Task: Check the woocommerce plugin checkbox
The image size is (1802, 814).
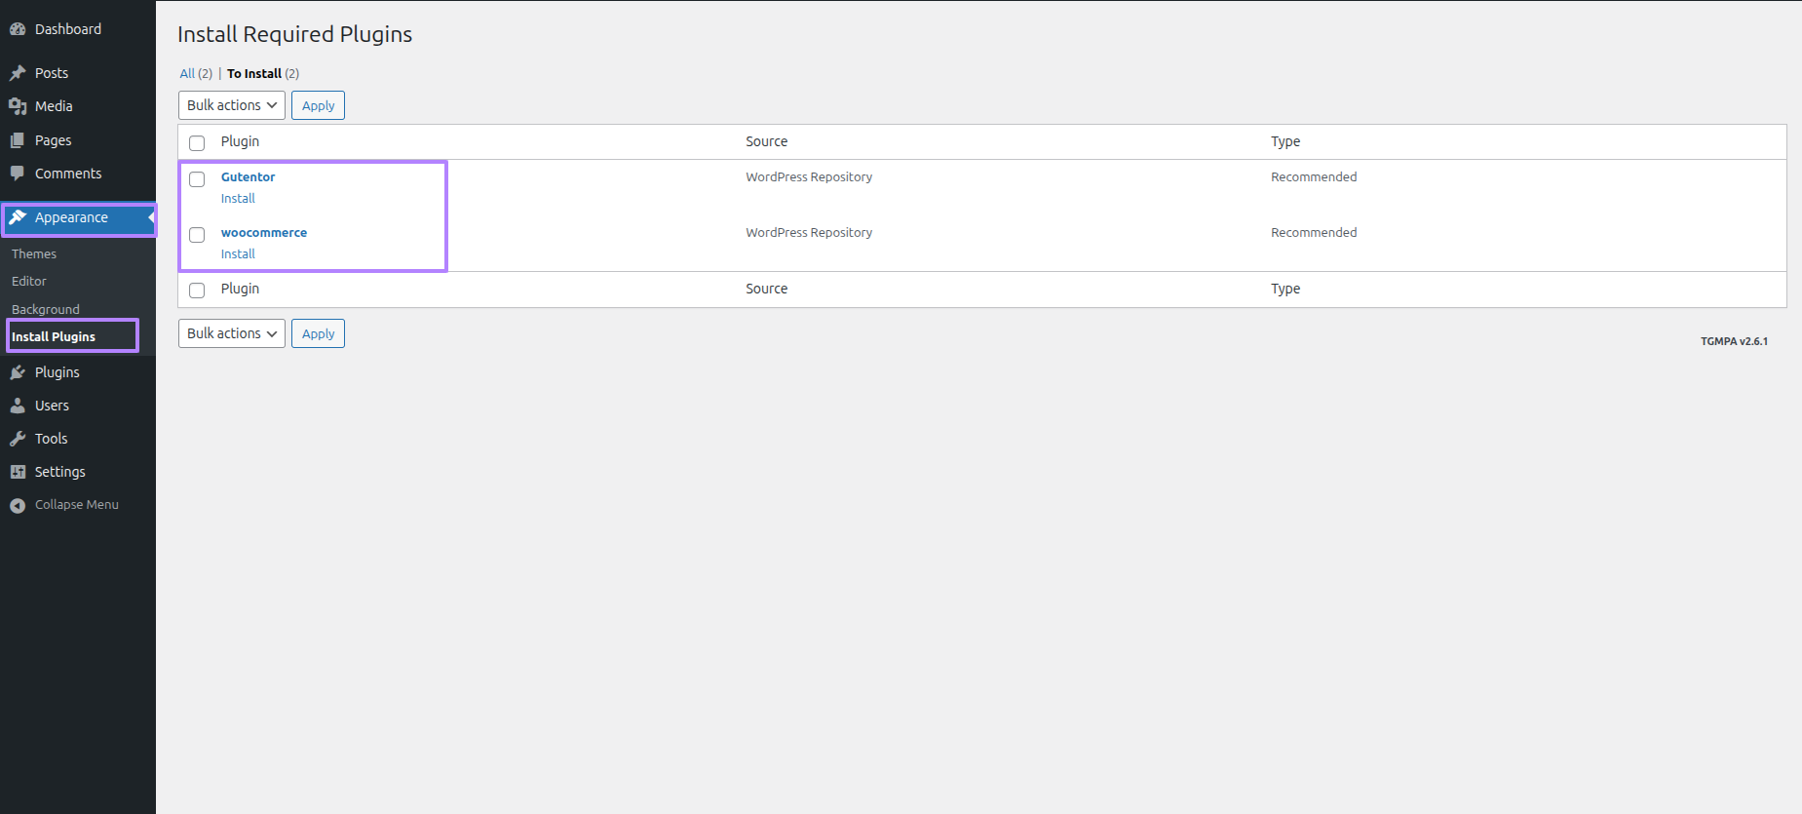Action: tap(197, 235)
